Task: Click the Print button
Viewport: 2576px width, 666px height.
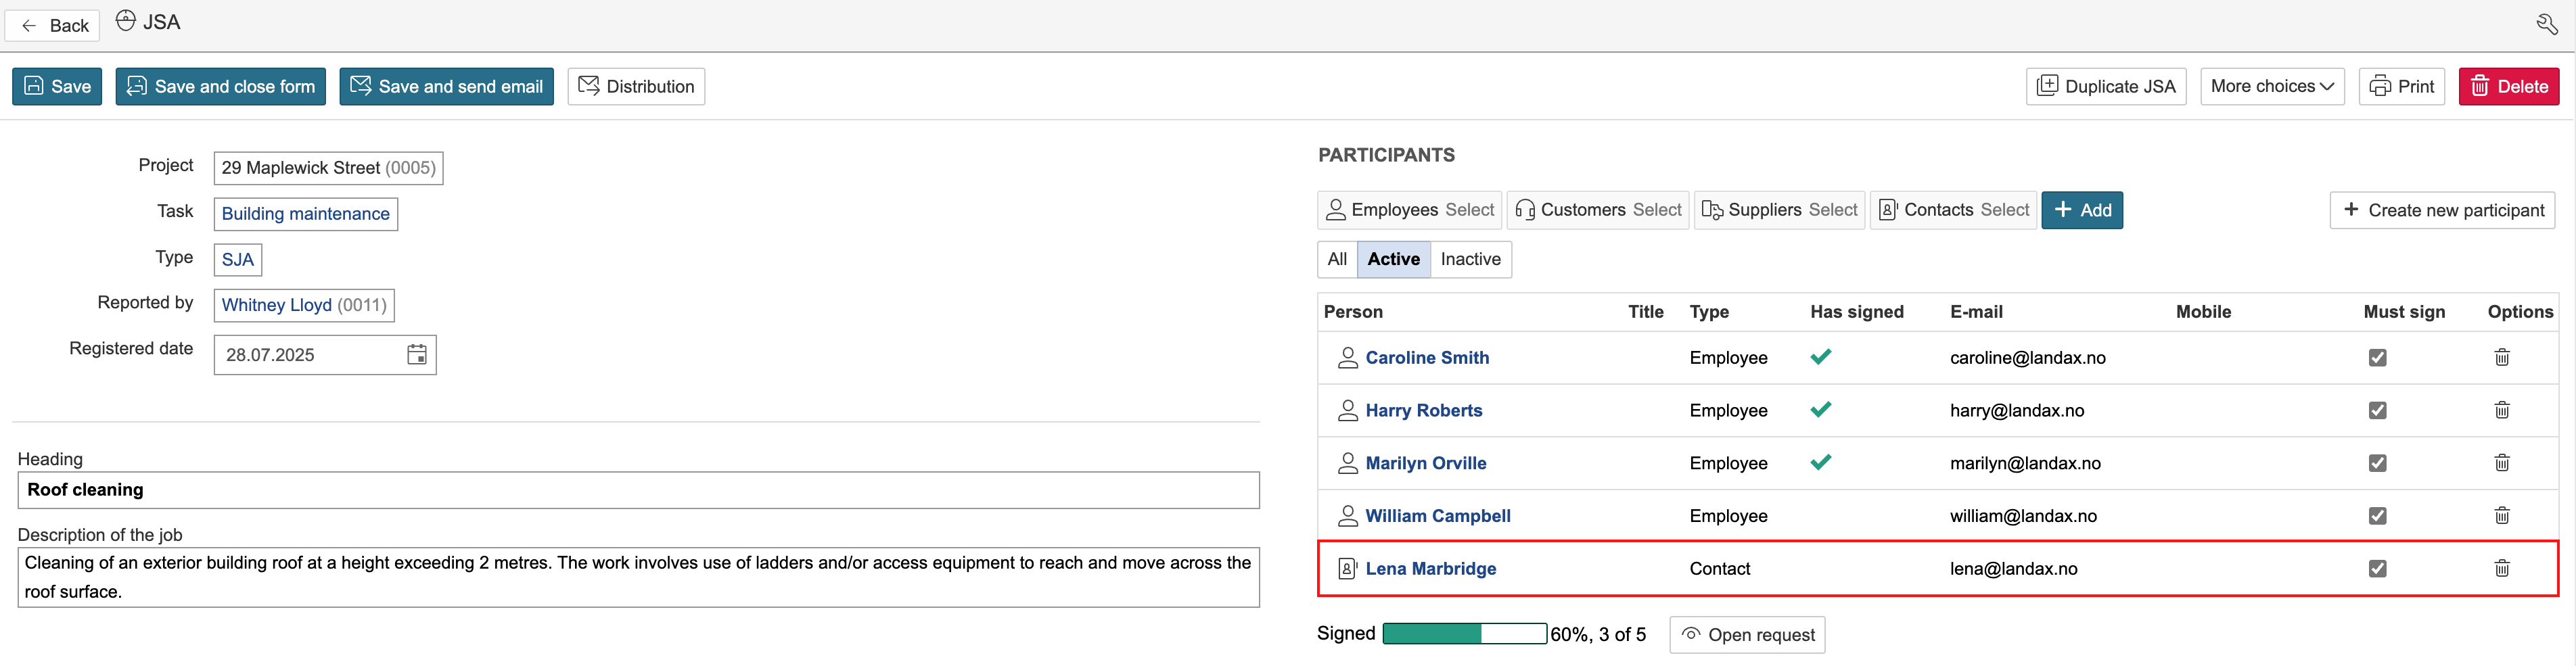Action: click(2401, 87)
